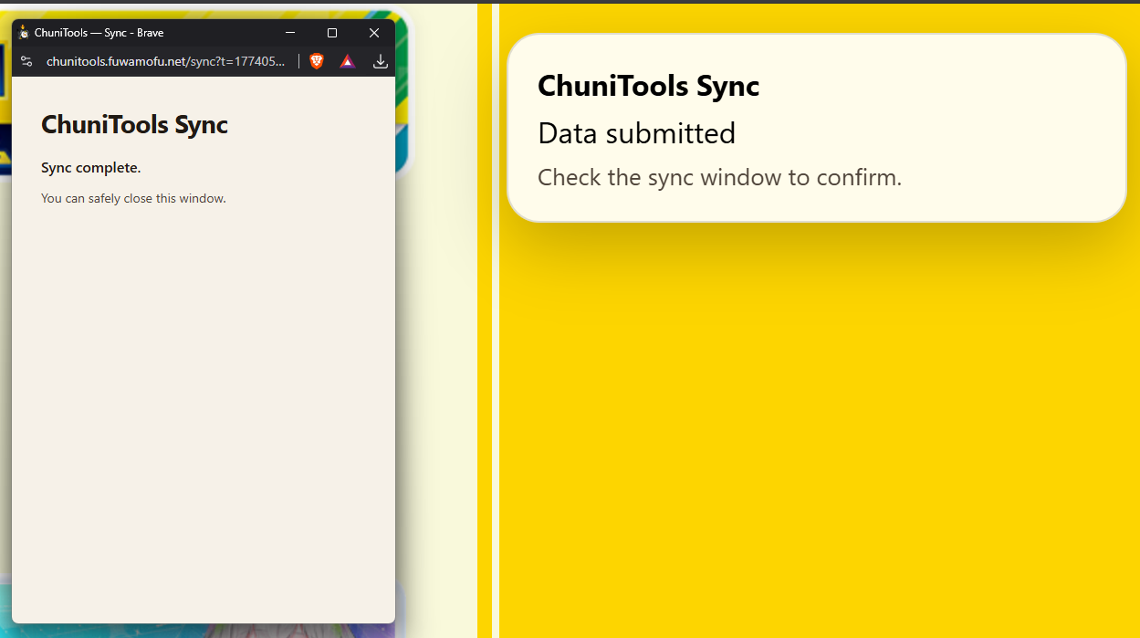Viewport: 1140px width, 638px height.
Task: Click the chunitools.fuwamofu.net address bar URL
Action: [165, 61]
